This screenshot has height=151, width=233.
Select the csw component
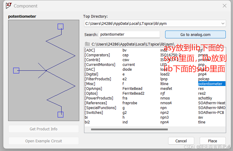[x=126, y=60]
